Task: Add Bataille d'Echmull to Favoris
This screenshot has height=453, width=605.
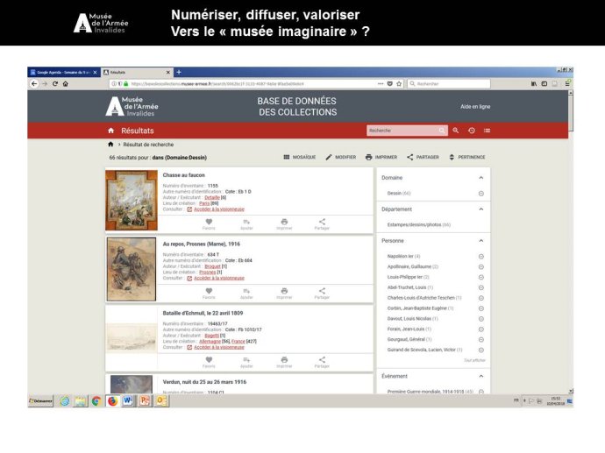Action: (209, 363)
